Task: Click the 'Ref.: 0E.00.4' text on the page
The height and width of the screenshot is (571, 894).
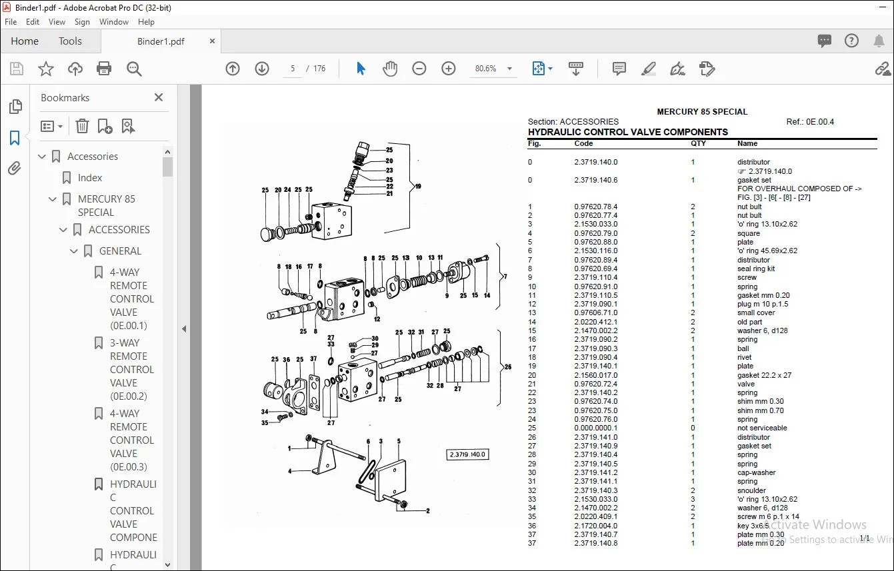Action: pos(810,122)
